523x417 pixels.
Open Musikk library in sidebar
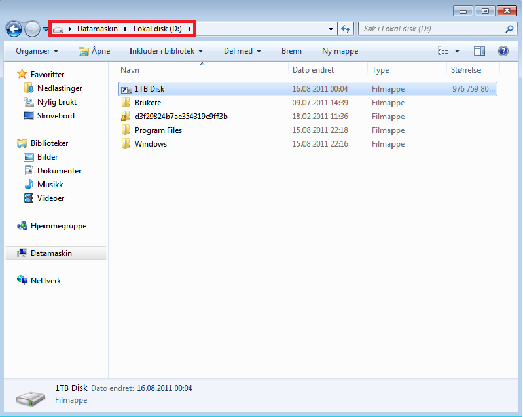click(x=50, y=184)
